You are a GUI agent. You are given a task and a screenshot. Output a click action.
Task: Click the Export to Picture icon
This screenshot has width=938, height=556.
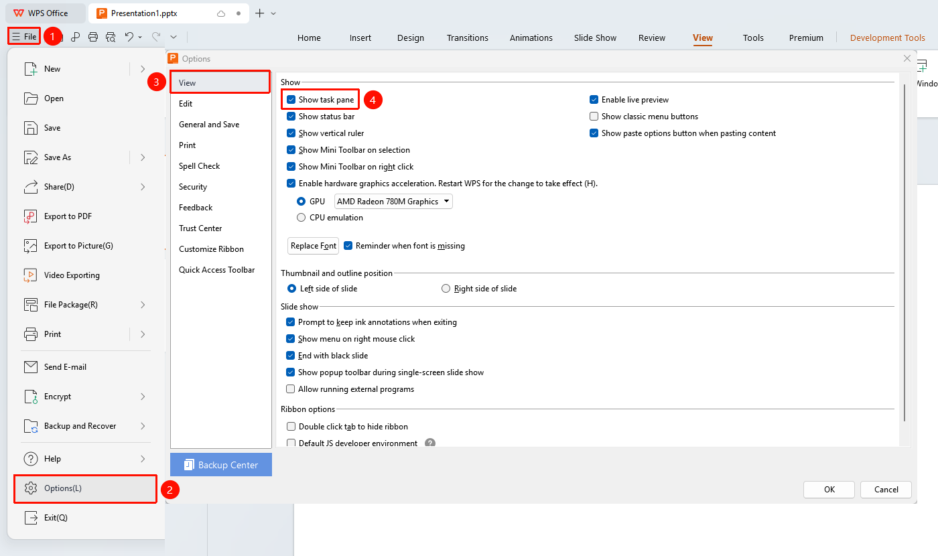(31, 246)
